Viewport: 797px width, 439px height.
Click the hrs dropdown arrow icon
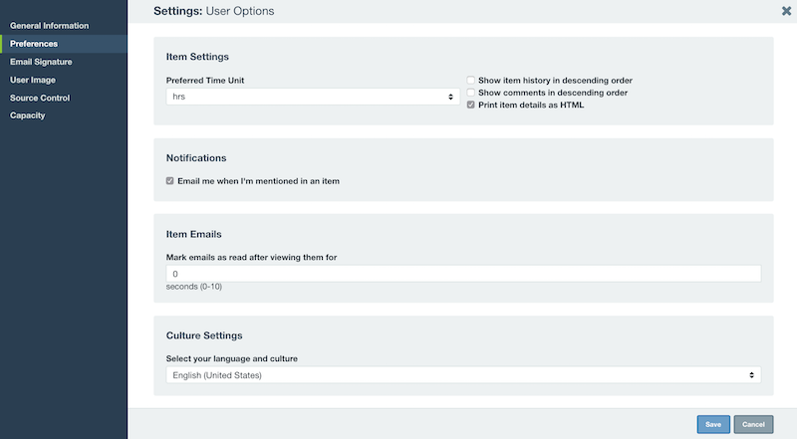[x=450, y=97]
